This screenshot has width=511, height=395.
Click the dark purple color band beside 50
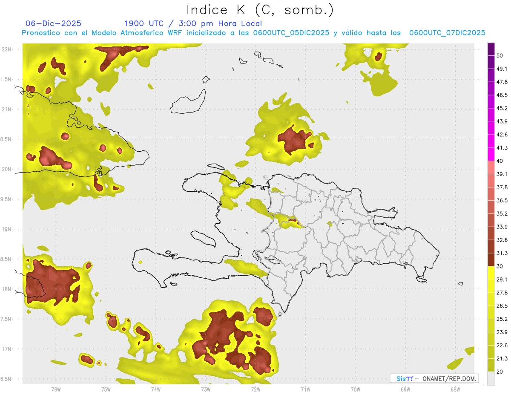point(491,49)
